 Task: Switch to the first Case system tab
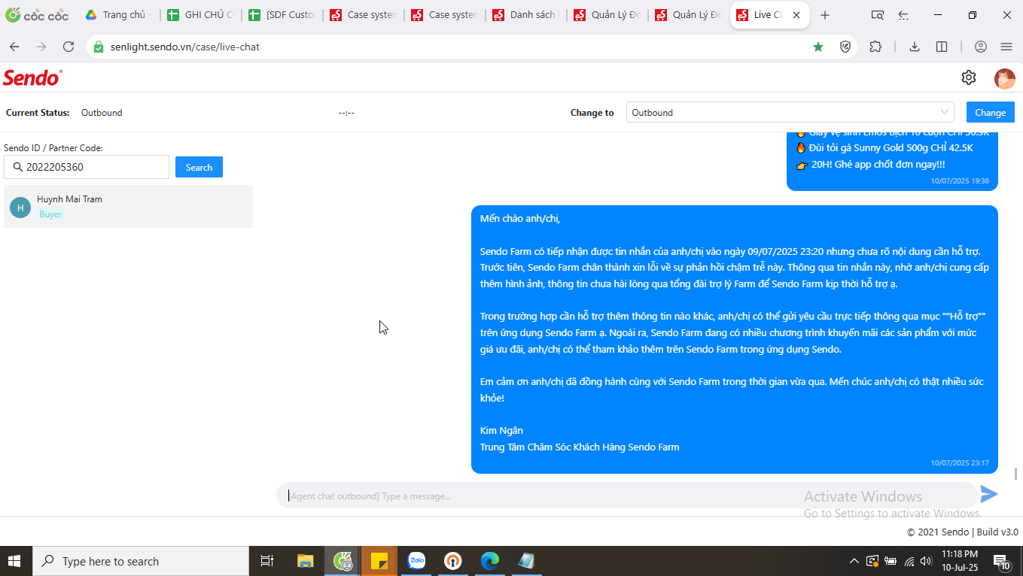(x=363, y=15)
